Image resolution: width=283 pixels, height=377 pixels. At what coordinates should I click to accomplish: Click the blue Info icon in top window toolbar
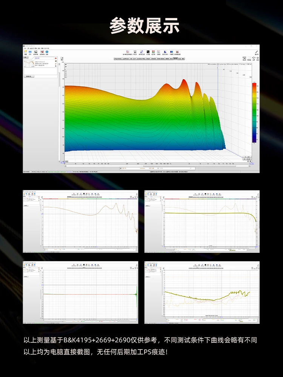pyautogui.click(x=48, y=52)
